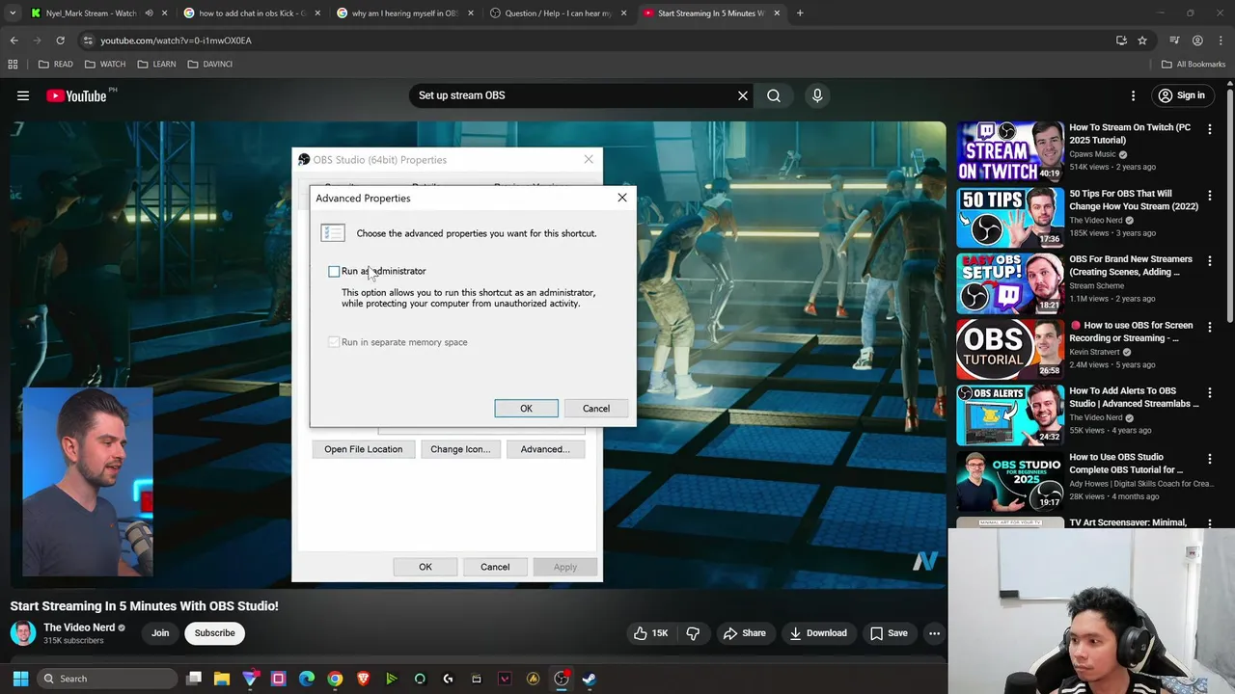This screenshot has width=1235, height=694.
Task: Click Open File Location button
Action: [363, 449]
